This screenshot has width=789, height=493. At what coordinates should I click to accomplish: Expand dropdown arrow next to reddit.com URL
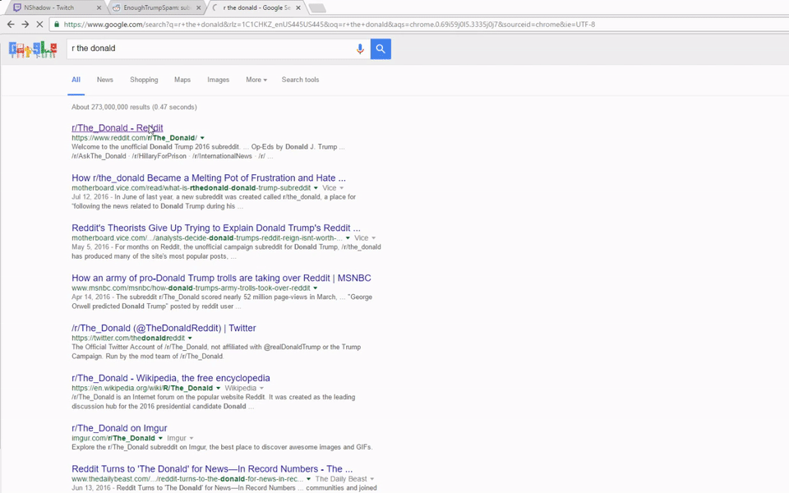coord(202,138)
